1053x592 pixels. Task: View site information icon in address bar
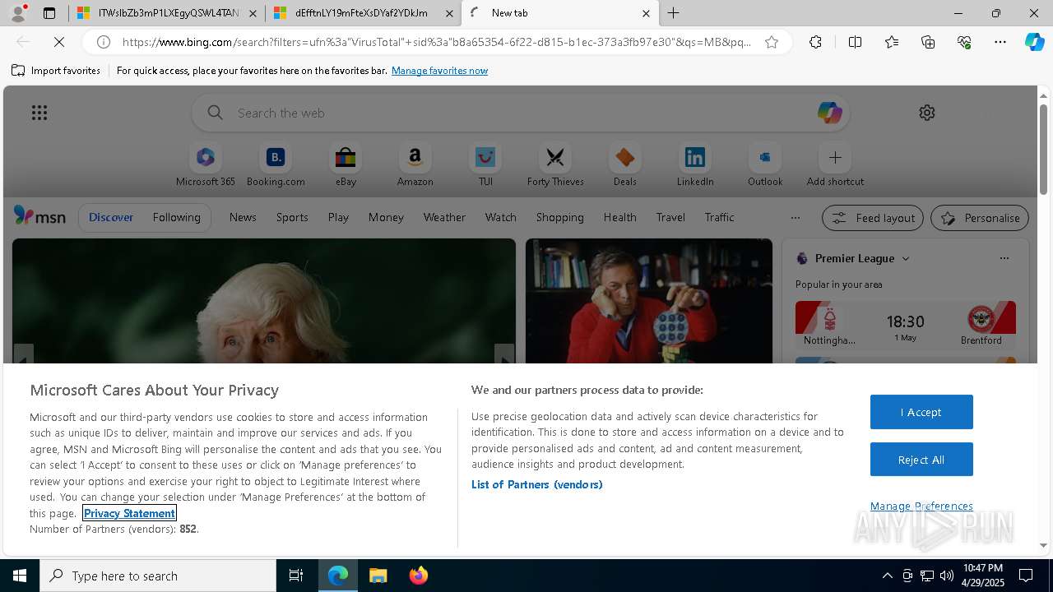104,42
